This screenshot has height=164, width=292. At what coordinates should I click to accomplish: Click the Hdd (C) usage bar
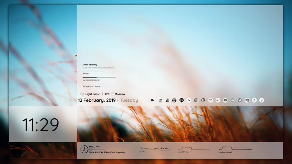[99, 77]
